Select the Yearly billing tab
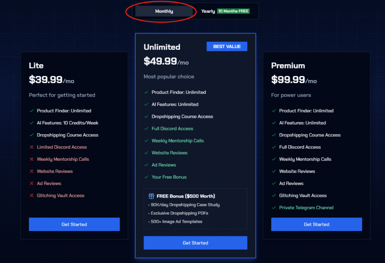 (x=208, y=11)
